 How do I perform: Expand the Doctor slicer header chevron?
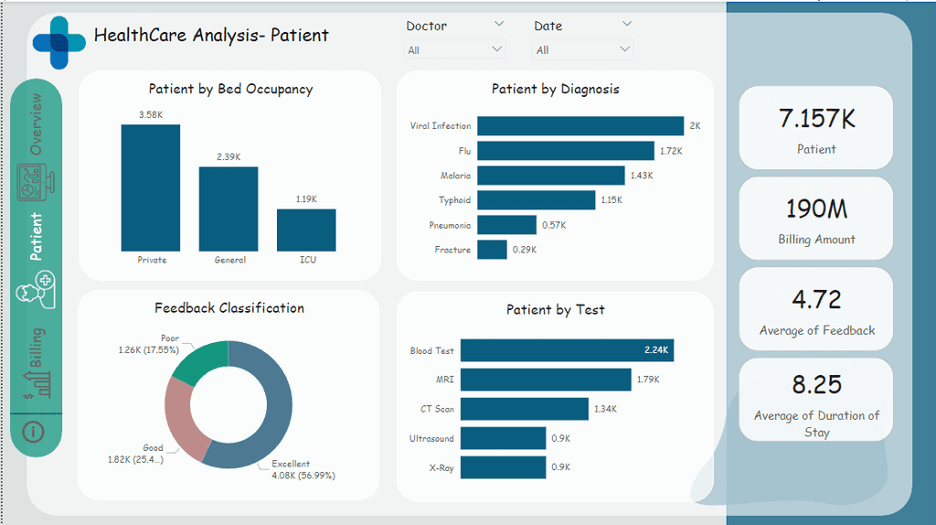[499, 24]
